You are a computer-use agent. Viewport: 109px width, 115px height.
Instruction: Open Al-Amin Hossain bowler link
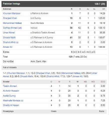click(11, 91)
